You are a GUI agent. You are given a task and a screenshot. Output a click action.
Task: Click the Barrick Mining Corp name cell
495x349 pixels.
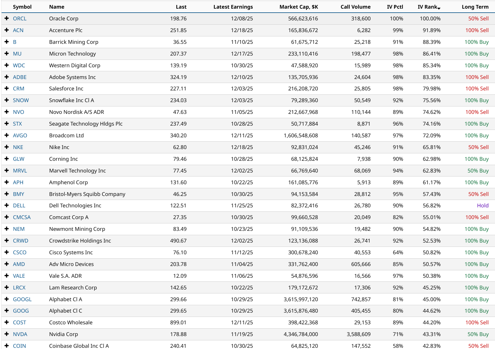pos(74,42)
